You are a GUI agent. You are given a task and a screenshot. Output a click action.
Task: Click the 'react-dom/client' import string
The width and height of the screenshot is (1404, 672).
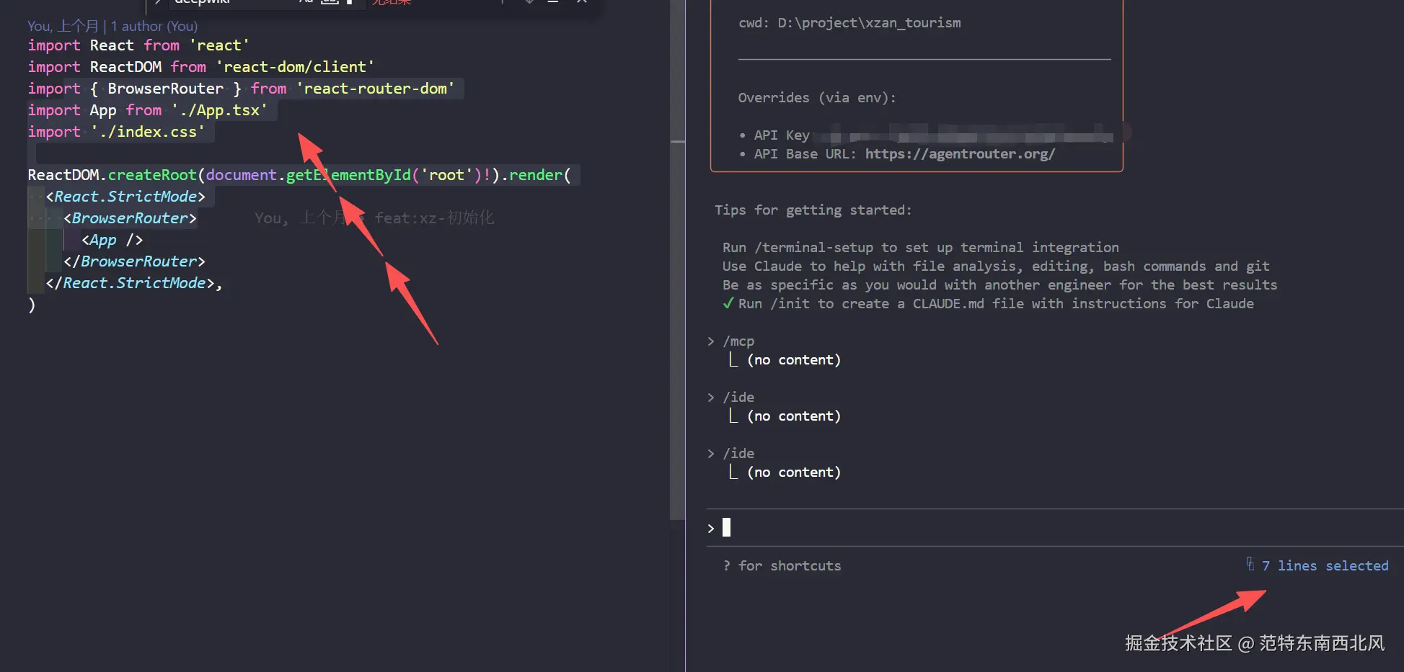click(x=295, y=66)
